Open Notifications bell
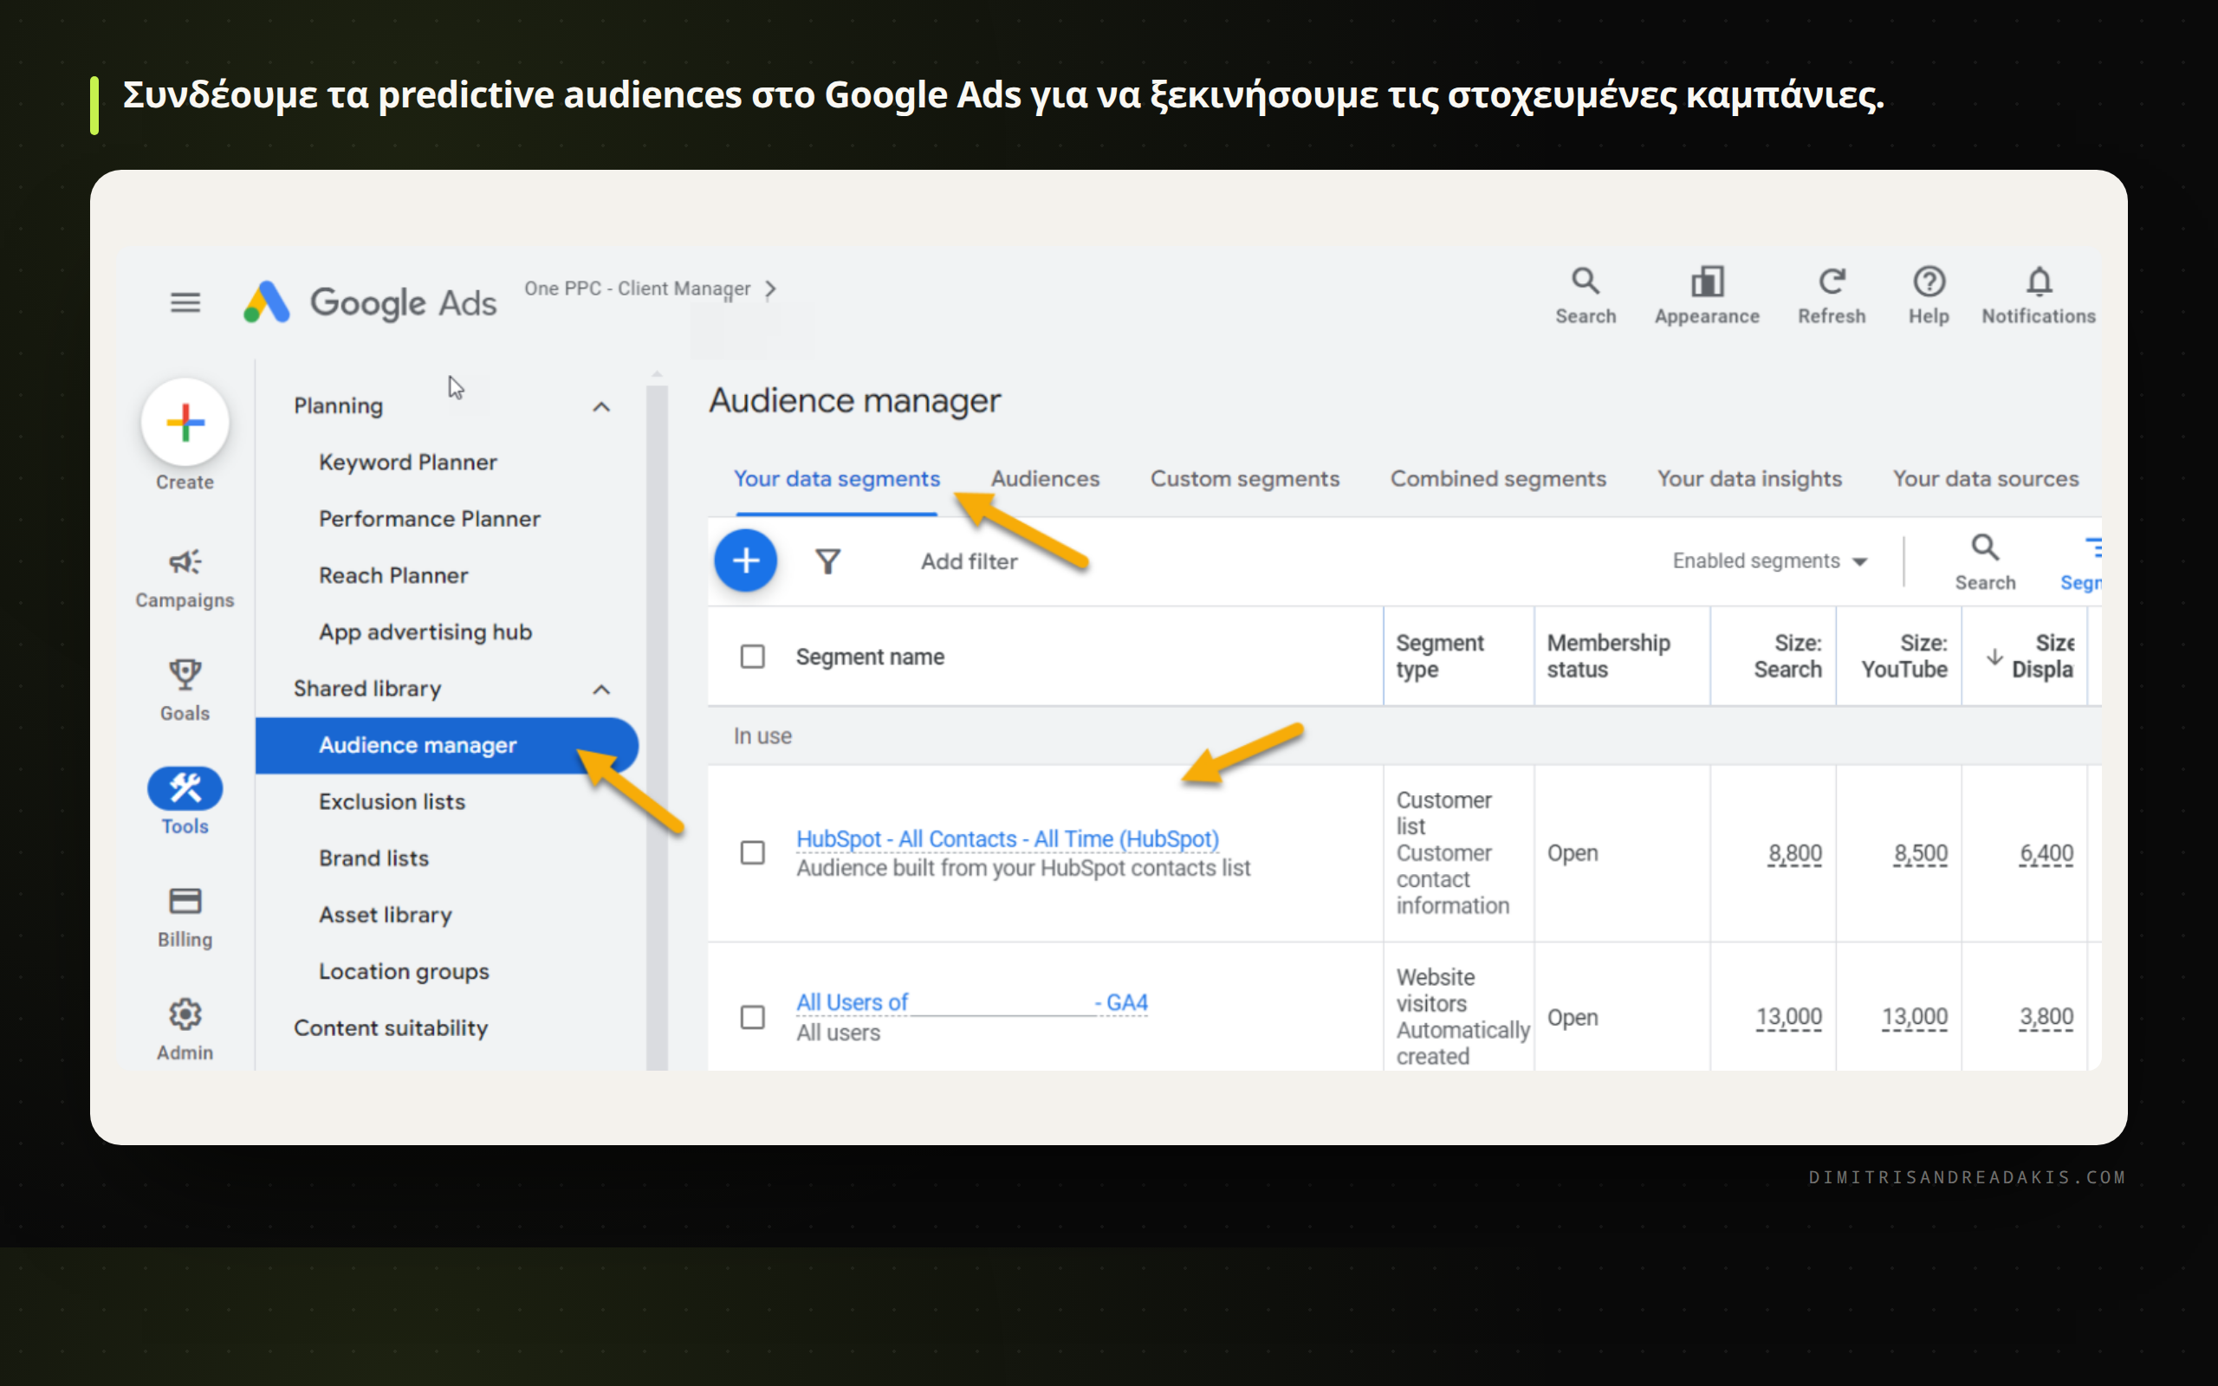Screen dimensions: 2218x1386 point(2039,295)
